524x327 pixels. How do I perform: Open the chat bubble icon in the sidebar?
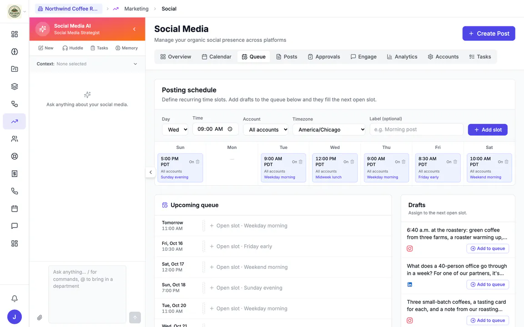pos(15,226)
